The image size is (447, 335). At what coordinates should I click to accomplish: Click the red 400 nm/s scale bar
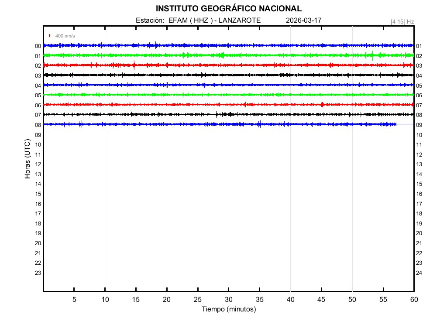point(50,36)
